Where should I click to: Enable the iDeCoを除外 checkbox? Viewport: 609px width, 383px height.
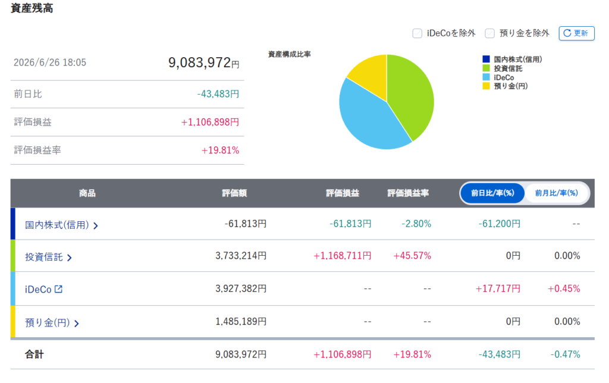click(x=417, y=33)
